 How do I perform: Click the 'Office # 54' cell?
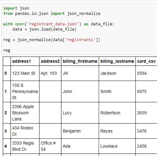[50, 146]
